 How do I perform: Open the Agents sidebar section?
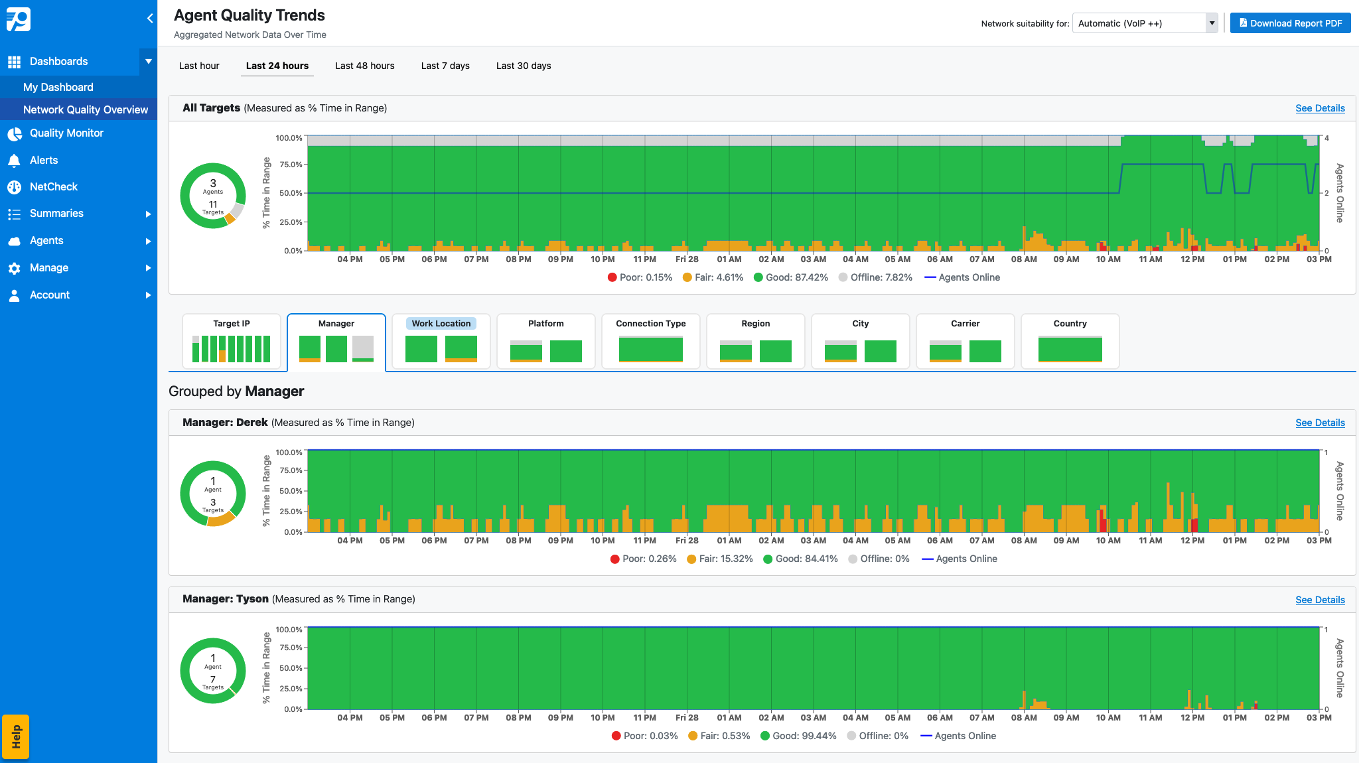pos(46,240)
